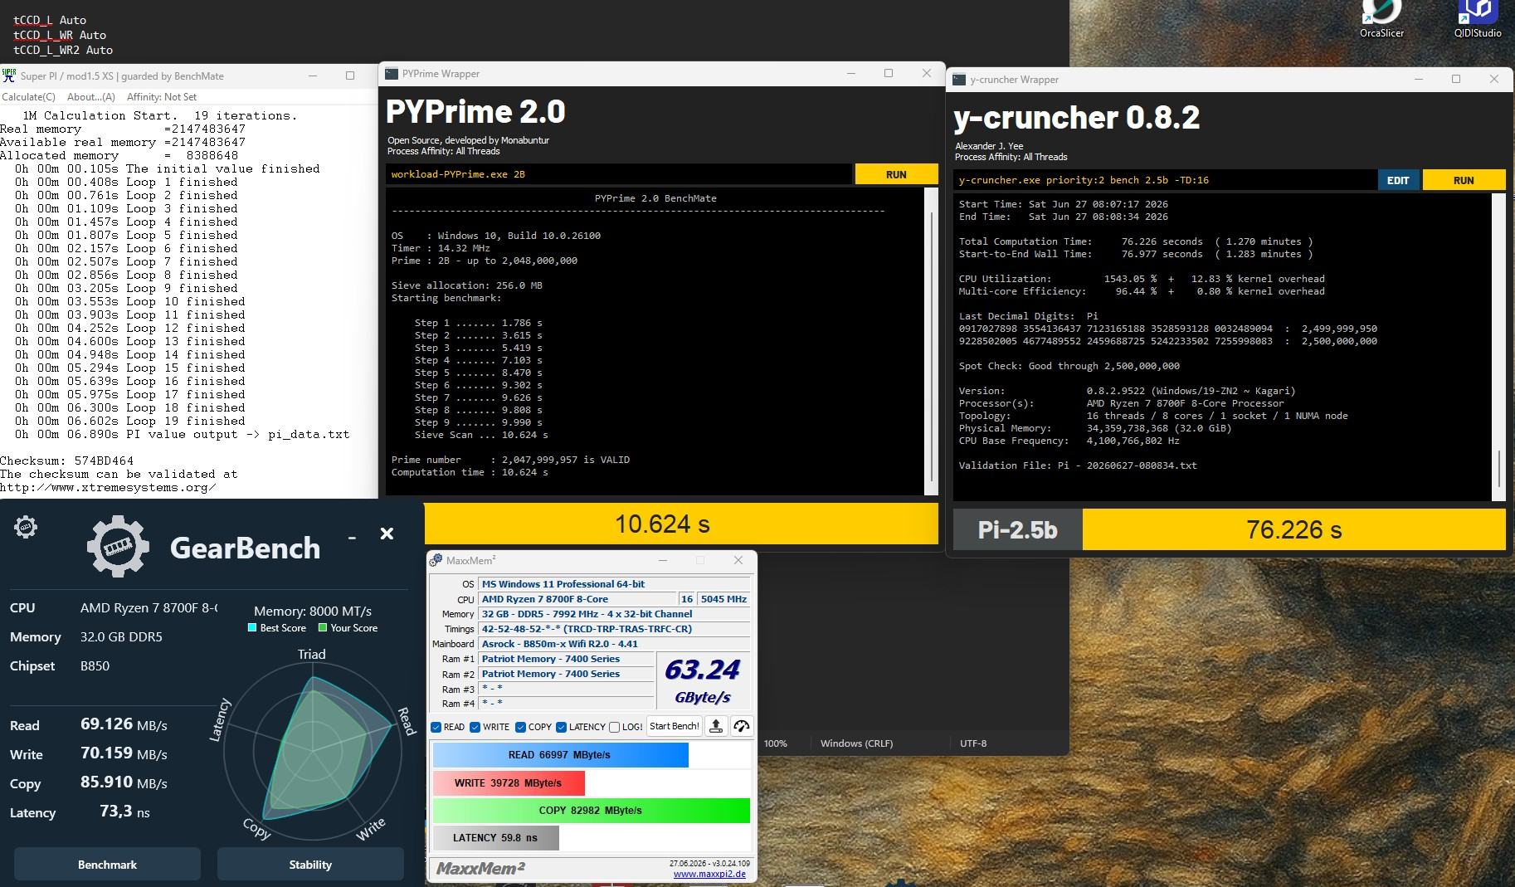1515x887 pixels.
Task: Click the MaxxMem speedometer gauge icon
Action: pos(742,726)
